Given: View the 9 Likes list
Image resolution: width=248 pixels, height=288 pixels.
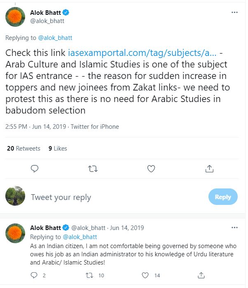Looking at the screenshot, I should click(58, 149).
